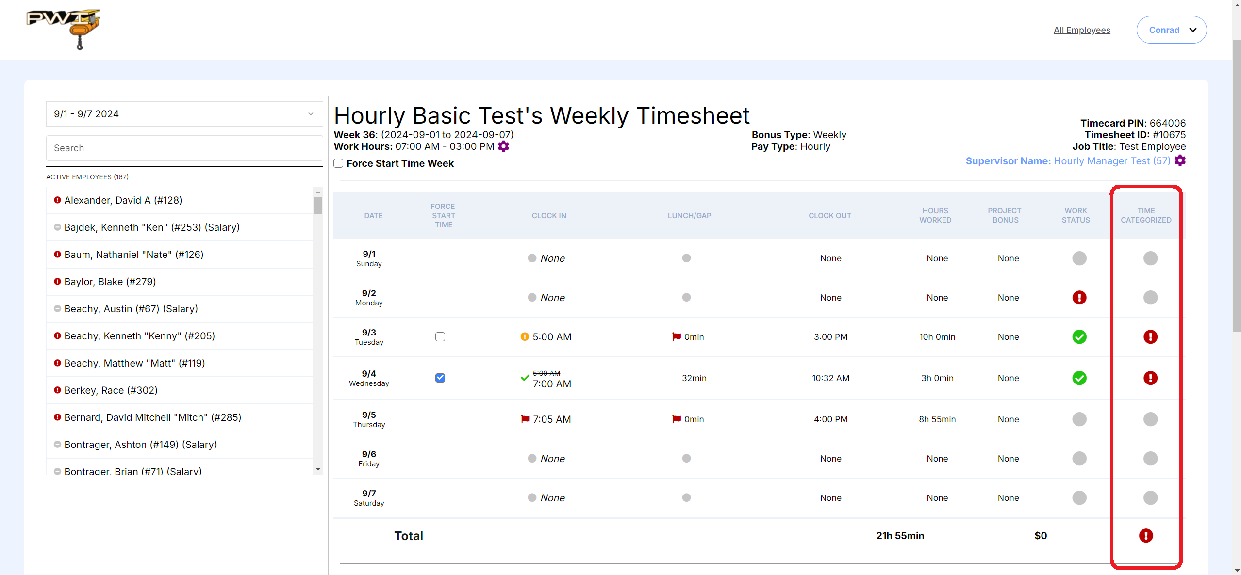Click red time categorized alert for 9/4
This screenshot has width=1241, height=575.
1150,378
